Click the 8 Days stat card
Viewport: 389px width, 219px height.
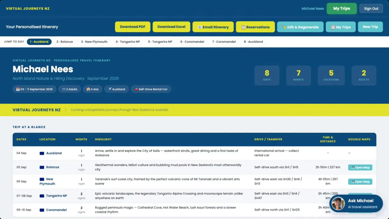point(267,75)
